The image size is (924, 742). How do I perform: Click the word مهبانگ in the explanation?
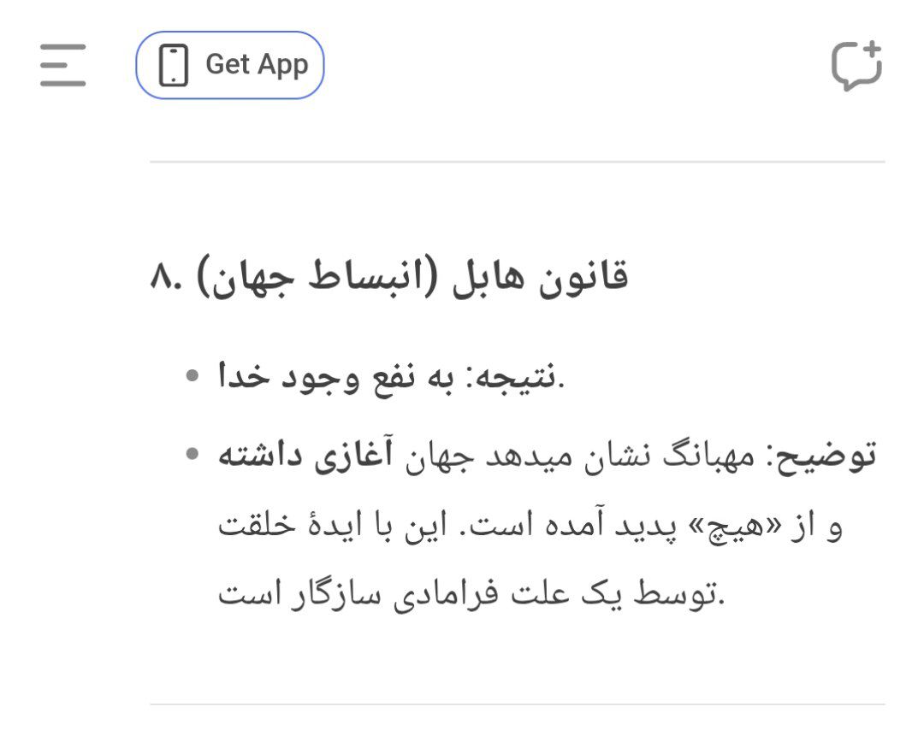(708, 456)
